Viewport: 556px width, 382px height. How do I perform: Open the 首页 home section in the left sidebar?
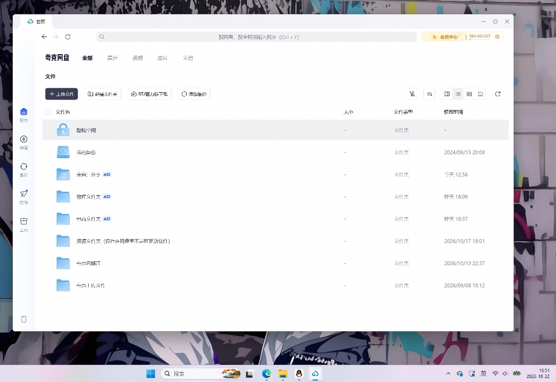(x=24, y=115)
